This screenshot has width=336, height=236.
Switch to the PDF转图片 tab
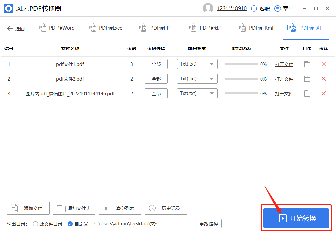pos(205,28)
